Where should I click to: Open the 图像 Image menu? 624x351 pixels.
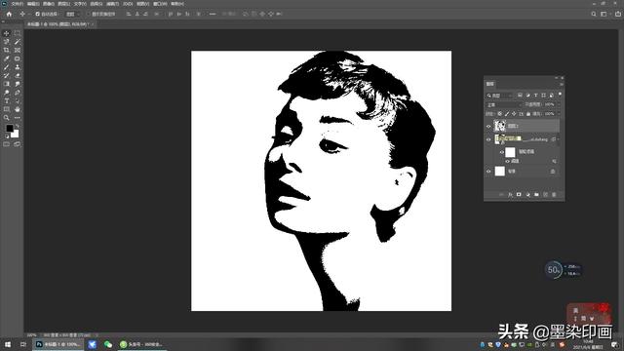pos(48,4)
